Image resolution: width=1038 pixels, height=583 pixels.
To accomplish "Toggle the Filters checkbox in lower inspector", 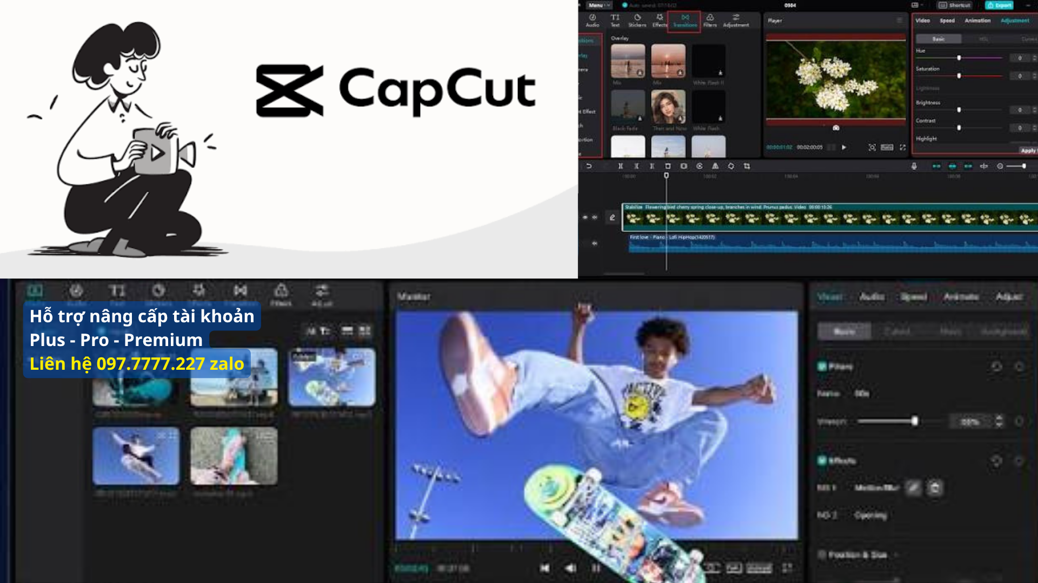I will click(822, 367).
